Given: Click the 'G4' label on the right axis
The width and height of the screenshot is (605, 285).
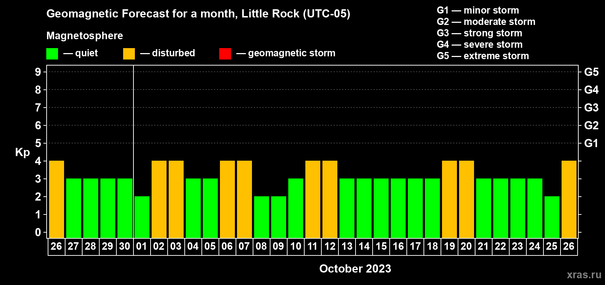Looking at the screenshot, I should click(591, 90).
